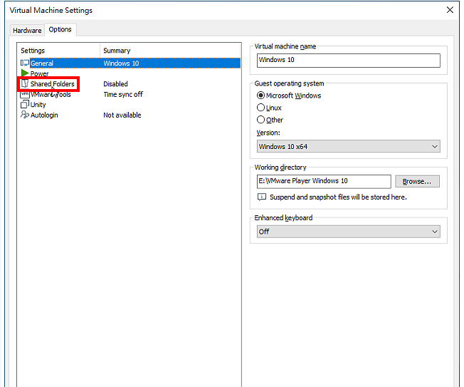
Task: Click the Virtual machine name field
Action: (348, 60)
